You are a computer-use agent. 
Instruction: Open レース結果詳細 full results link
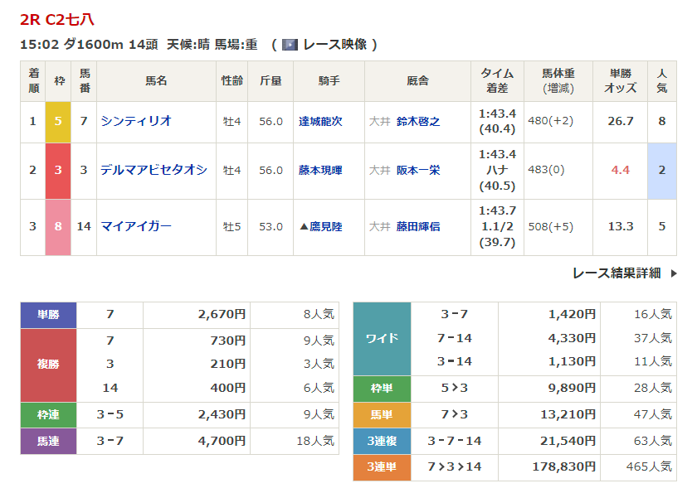(x=616, y=273)
